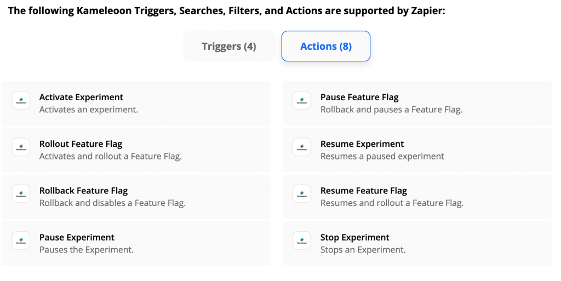Click Kameleoon icon beside Pause Experiment
This screenshot has width=561, height=281.
click(x=21, y=240)
